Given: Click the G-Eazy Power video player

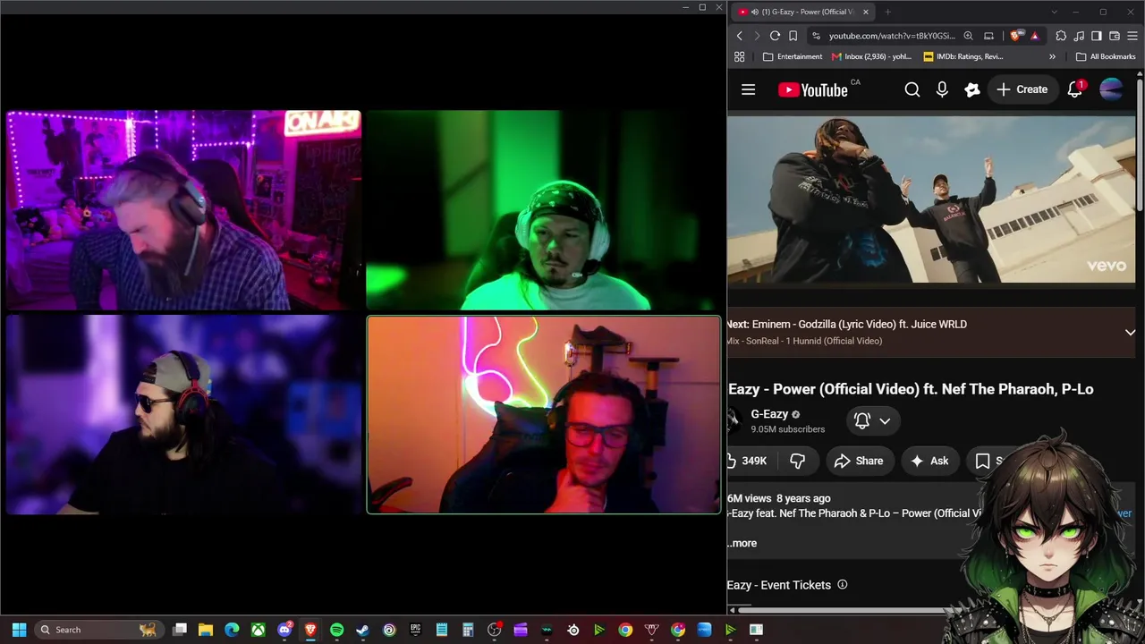Looking at the screenshot, I should (931, 199).
